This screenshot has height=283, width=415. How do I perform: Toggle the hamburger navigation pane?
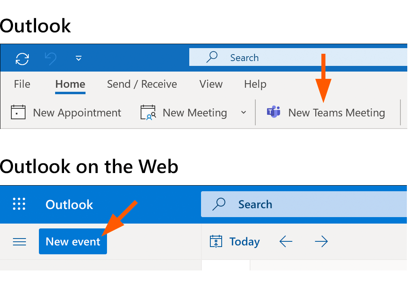pyautogui.click(x=19, y=242)
